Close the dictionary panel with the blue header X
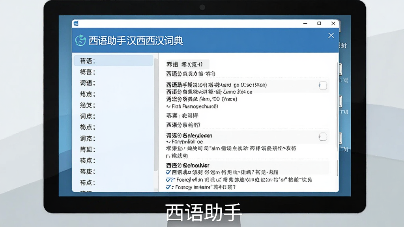404x227 pixels. (x=331, y=35)
